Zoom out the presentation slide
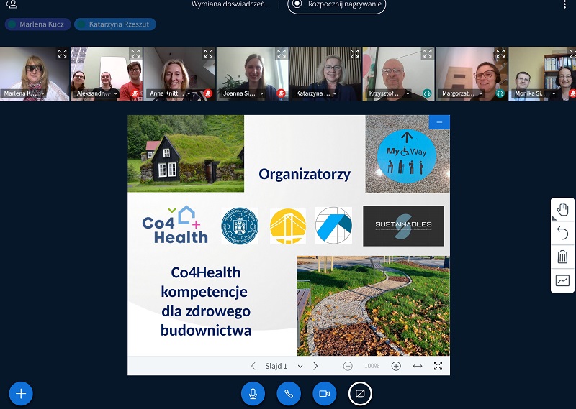Screen dimensions: 576x409 coord(348,366)
